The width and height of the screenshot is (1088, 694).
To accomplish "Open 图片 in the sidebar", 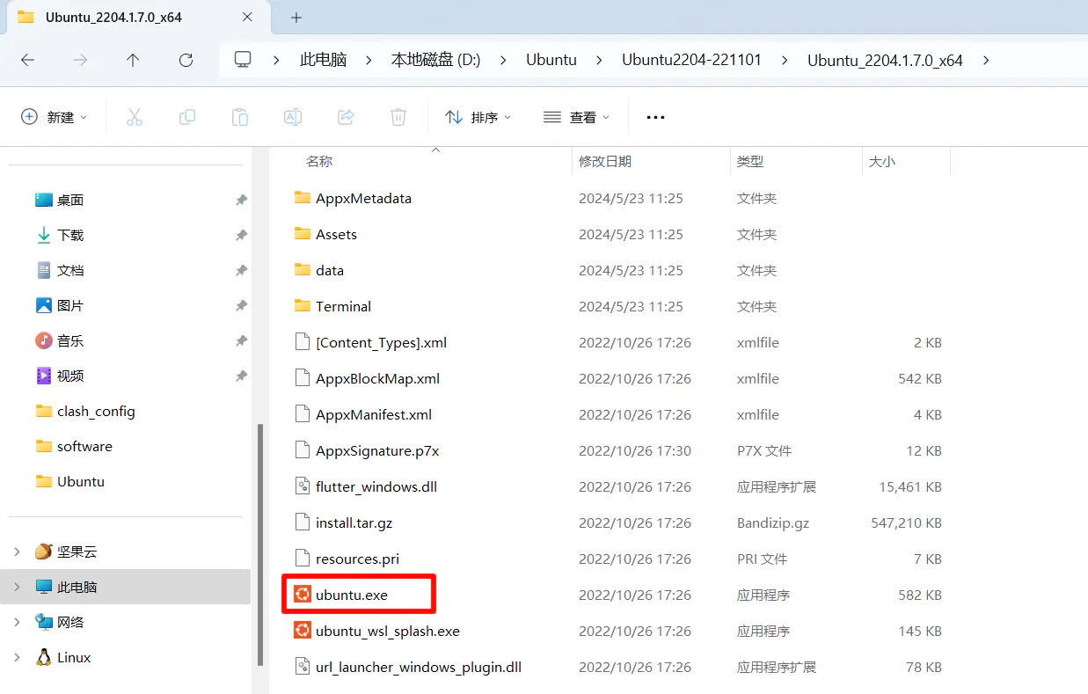I will pyautogui.click(x=70, y=306).
